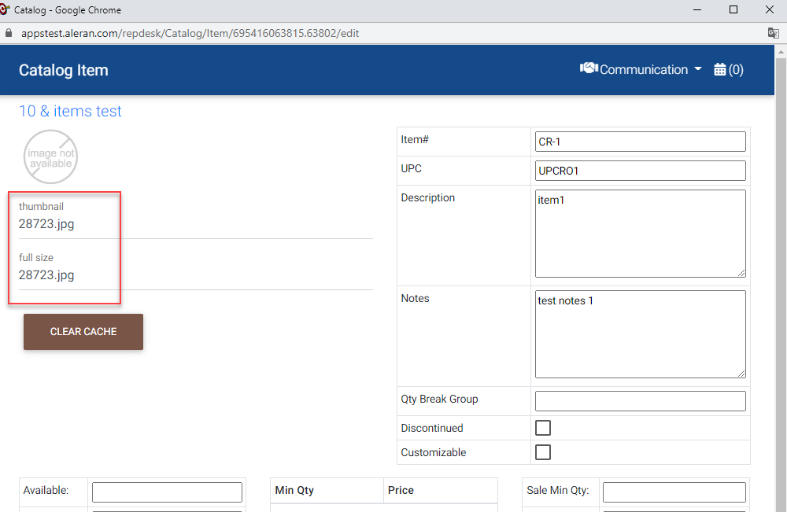Click the CLEAR CACHE button
The width and height of the screenshot is (787, 512).
click(x=83, y=331)
